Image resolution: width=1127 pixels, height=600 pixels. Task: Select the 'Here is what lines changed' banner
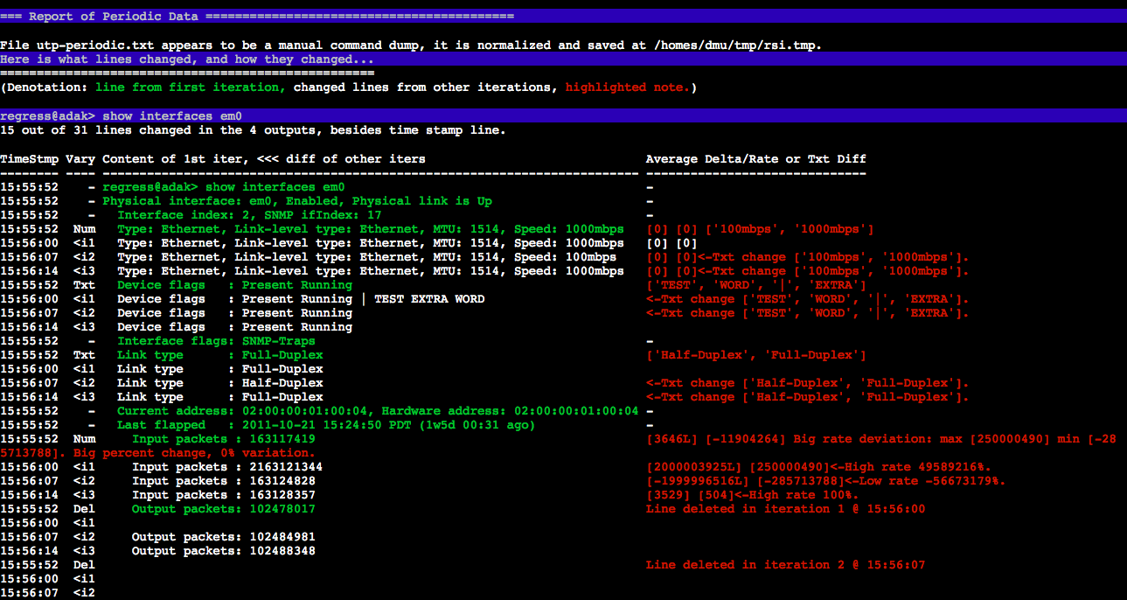(187, 59)
